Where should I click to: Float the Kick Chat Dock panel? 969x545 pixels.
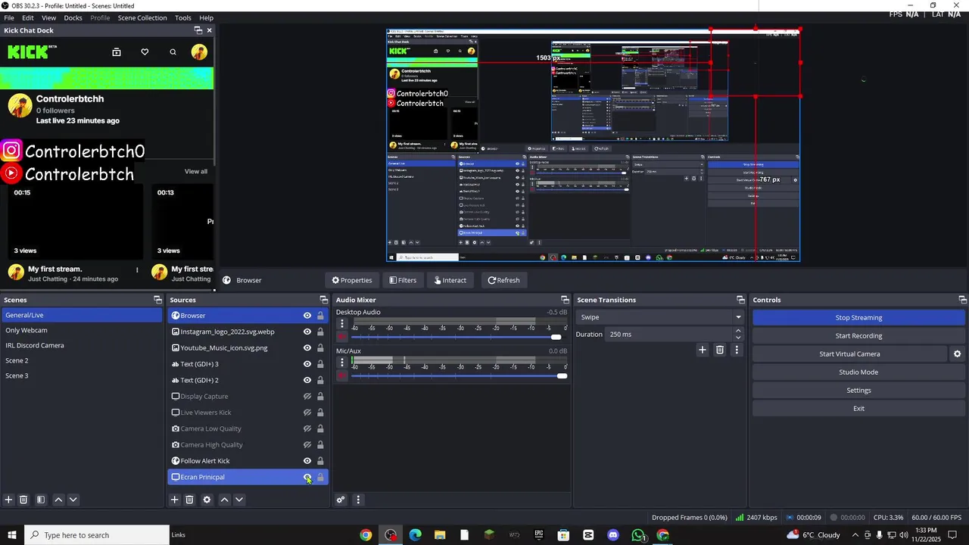pos(198,30)
